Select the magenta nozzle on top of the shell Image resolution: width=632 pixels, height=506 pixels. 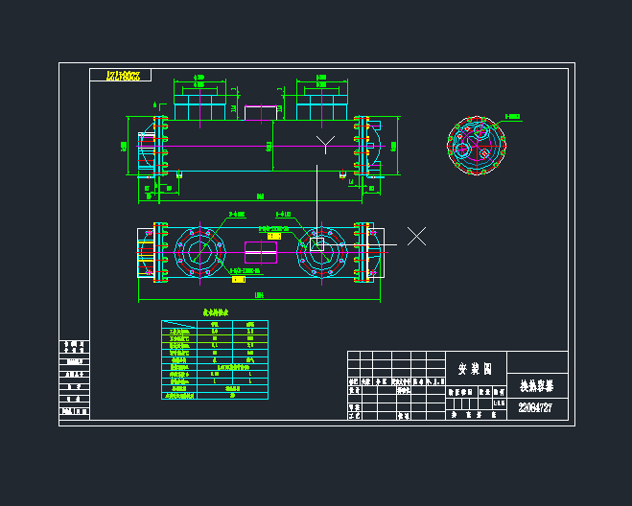click(260, 112)
